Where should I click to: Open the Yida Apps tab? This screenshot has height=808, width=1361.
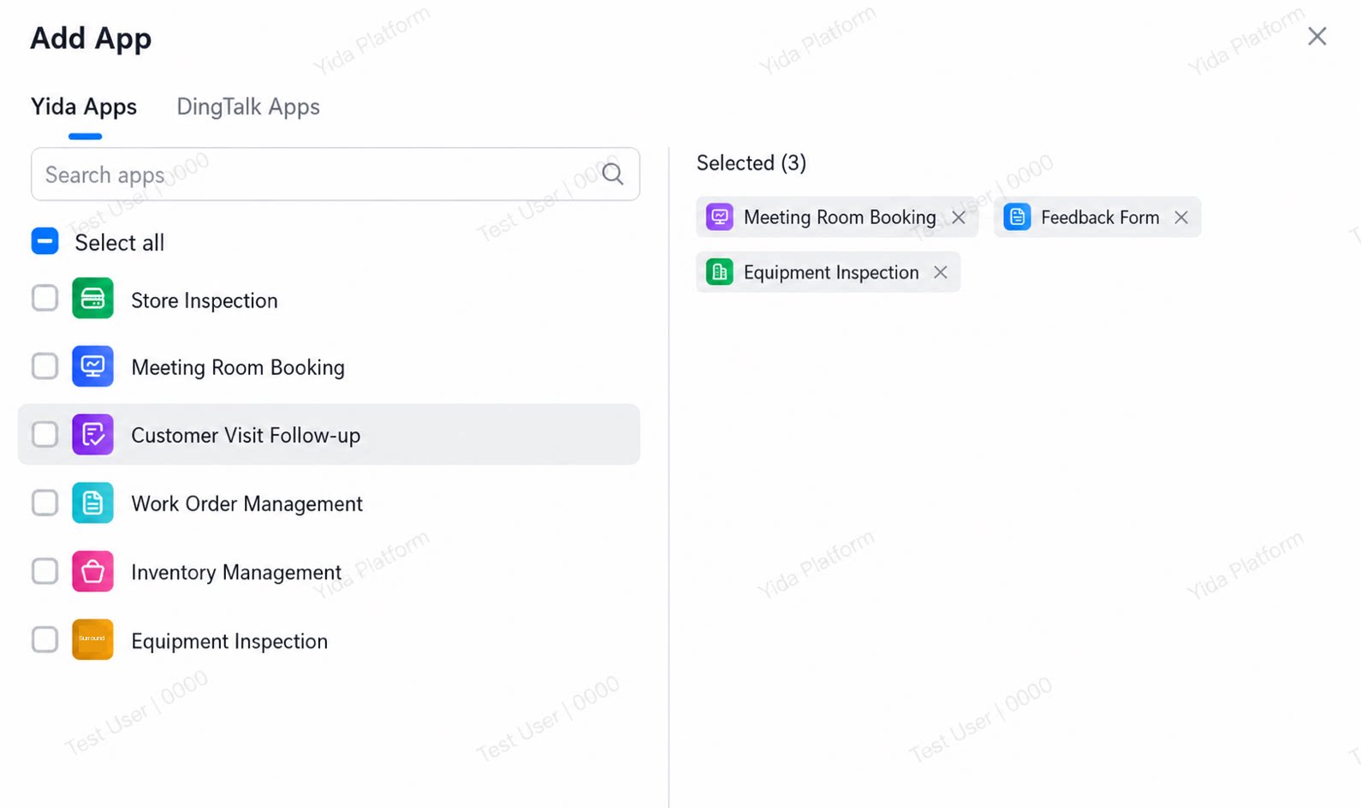point(84,107)
